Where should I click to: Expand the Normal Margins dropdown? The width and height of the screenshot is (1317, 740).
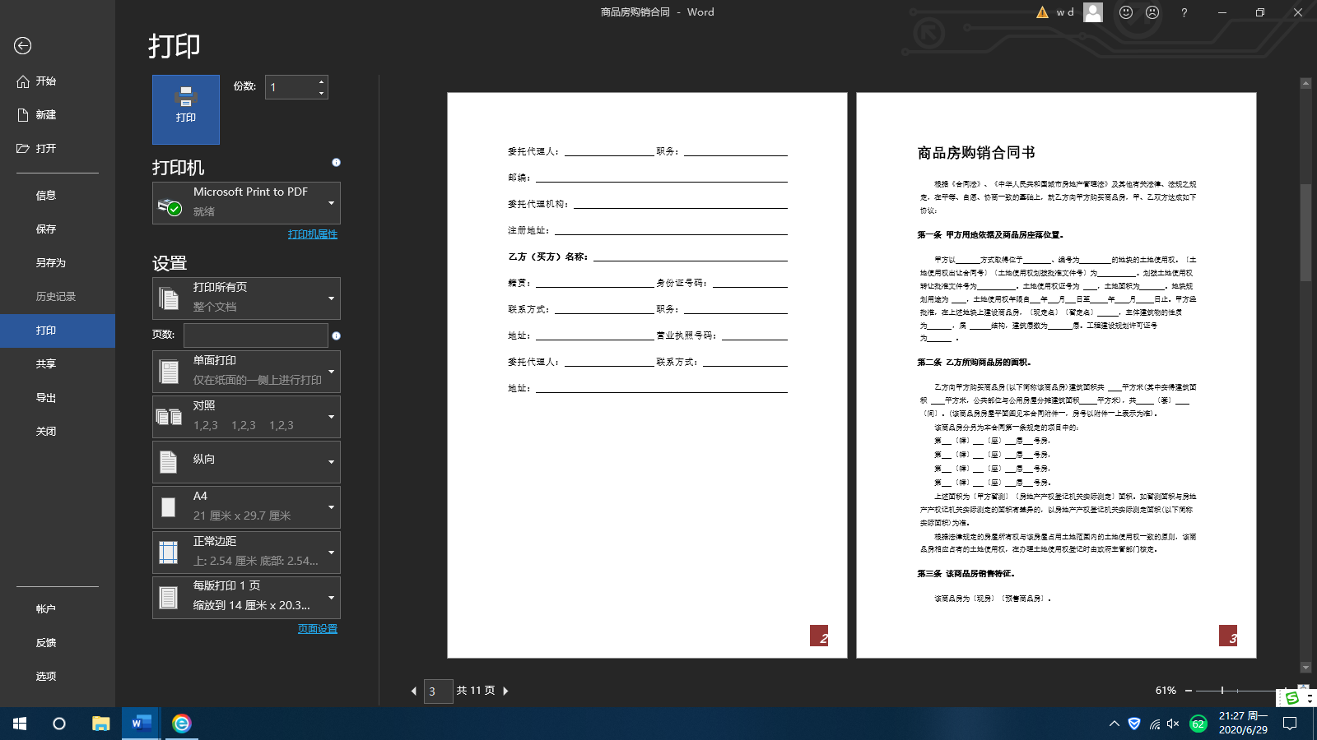[246, 553]
